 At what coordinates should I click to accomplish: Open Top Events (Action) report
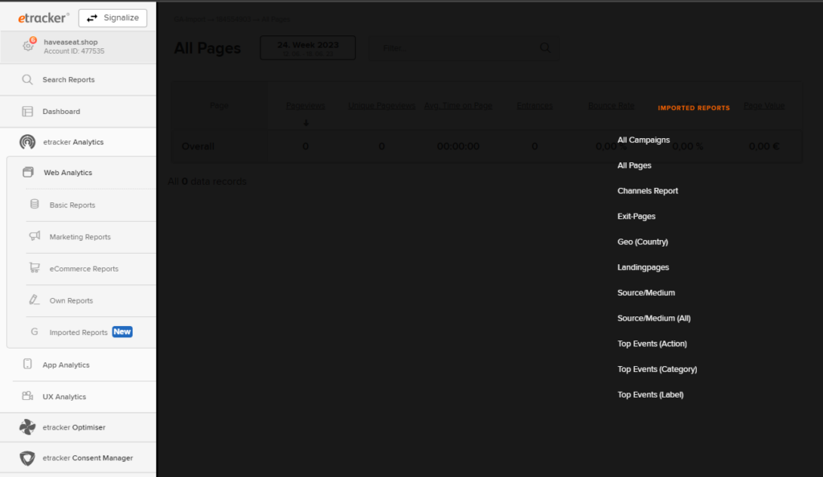652,344
